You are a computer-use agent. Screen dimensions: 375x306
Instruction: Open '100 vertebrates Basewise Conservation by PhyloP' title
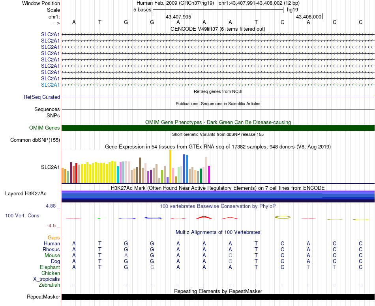218,206
